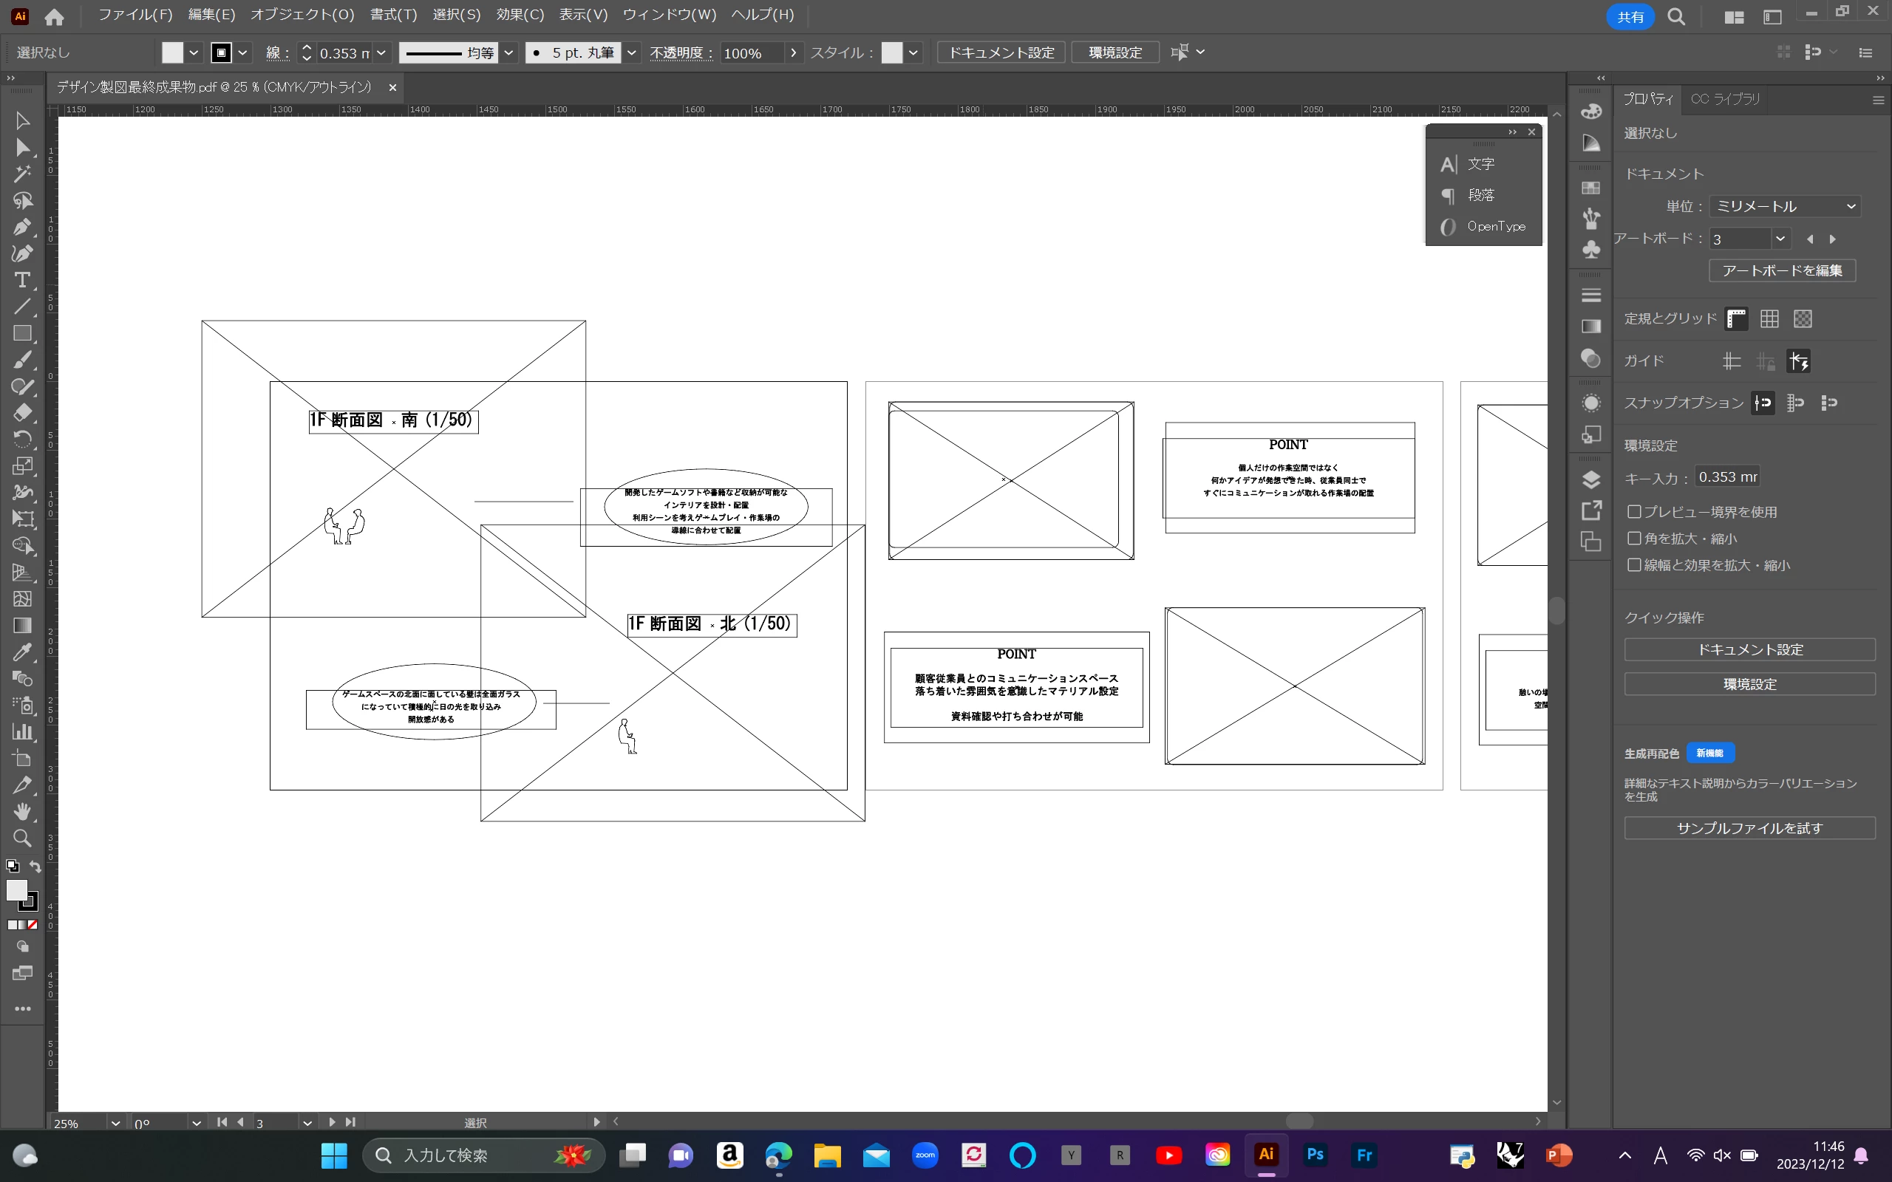This screenshot has height=1182, width=1892.
Task: Click the Direct Selection tool
Action: pyautogui.click(x=22, y=147)
